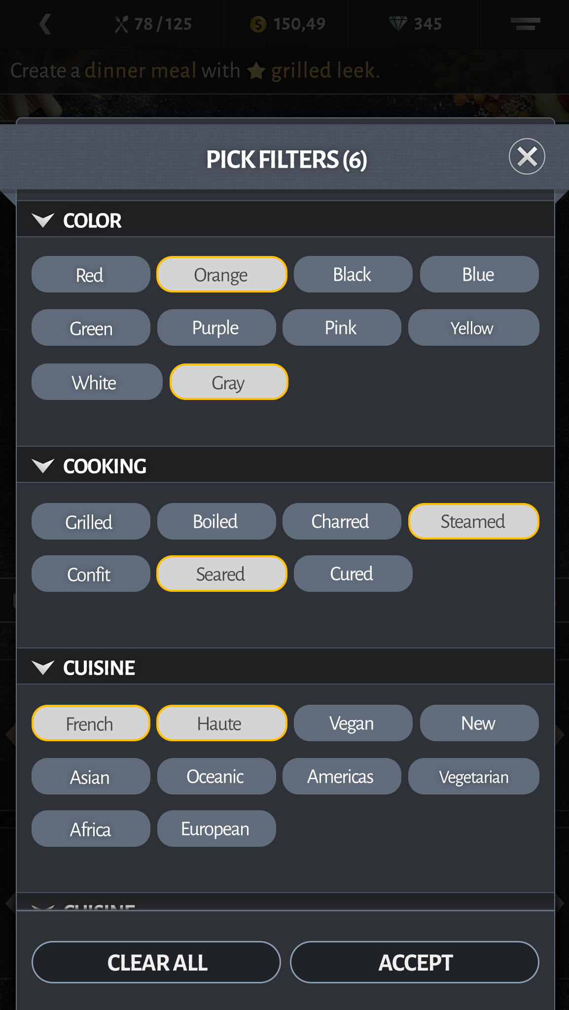The height and width of the screenshot is (1010, 569).
Task: Select the Purple color filter
Action: tap(216, 328)
